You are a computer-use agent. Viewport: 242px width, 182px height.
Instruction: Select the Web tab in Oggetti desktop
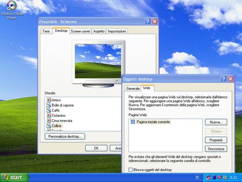click(147, 88)
